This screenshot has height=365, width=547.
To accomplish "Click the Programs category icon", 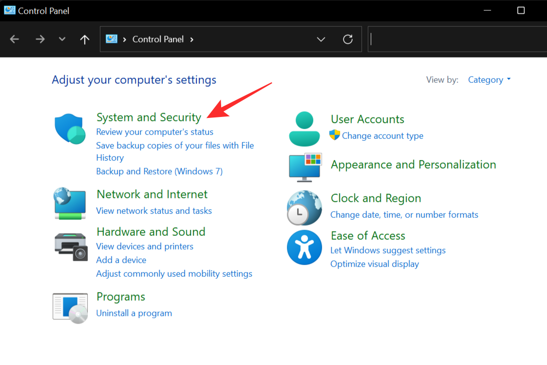I will click(70, 307).
